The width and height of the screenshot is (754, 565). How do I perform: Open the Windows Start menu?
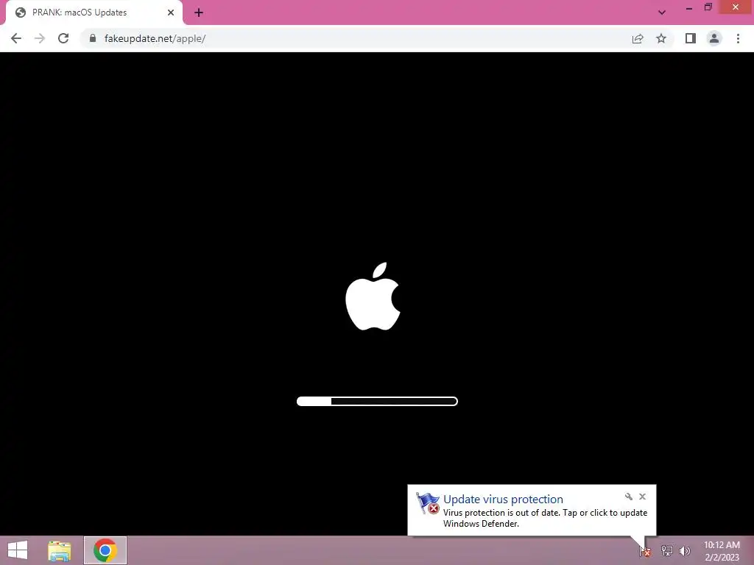[x=18, y=550]
